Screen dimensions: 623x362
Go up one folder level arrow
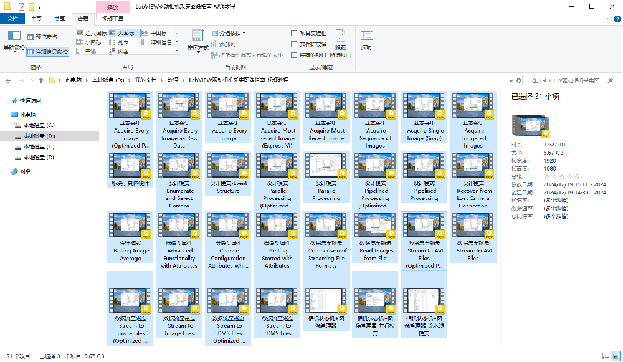coord(41,80)
